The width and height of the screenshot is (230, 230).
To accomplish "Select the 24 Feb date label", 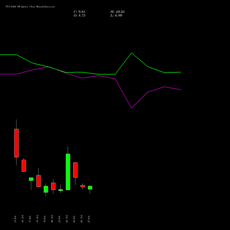I will [67, 219].
